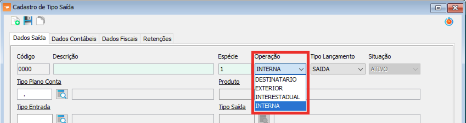Viewport: 466px width, 123px height.
Task: Select the highlighted INTERNA option
Action: tap(268, 106)
